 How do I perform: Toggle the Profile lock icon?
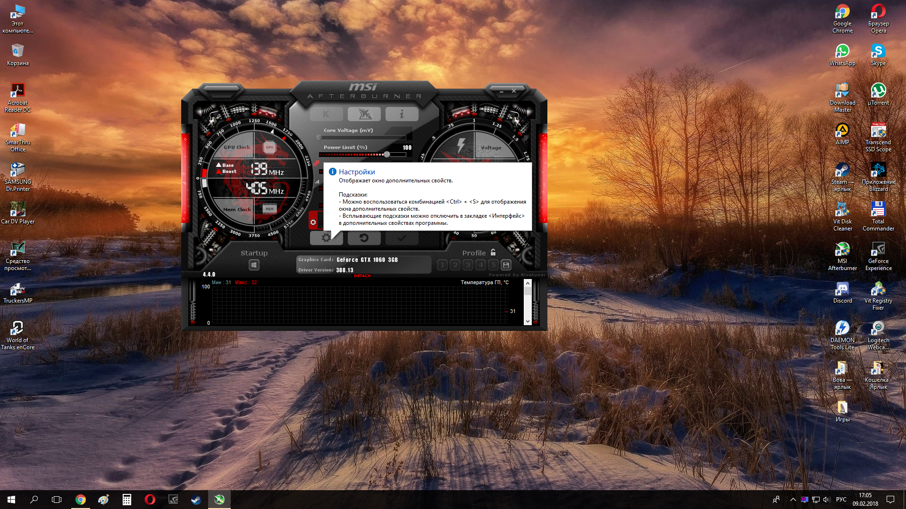[x=493, y=252]
